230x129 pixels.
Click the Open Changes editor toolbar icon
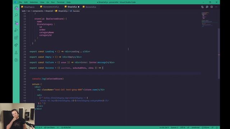pos(202,7)
